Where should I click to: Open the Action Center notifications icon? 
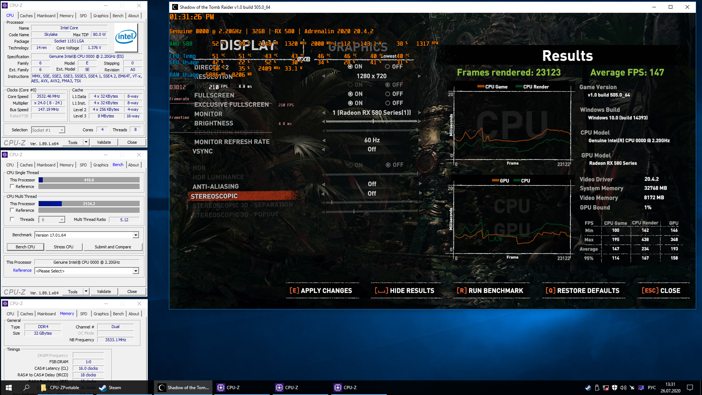[x=690, y=388]
